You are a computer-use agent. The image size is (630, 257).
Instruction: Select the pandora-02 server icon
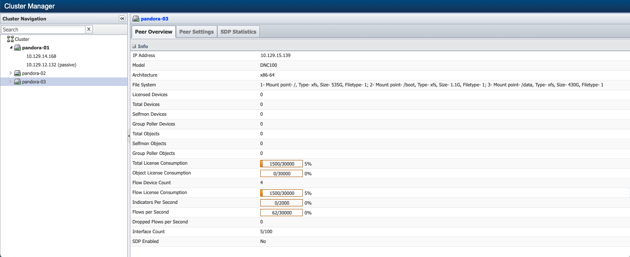point(17,73)
